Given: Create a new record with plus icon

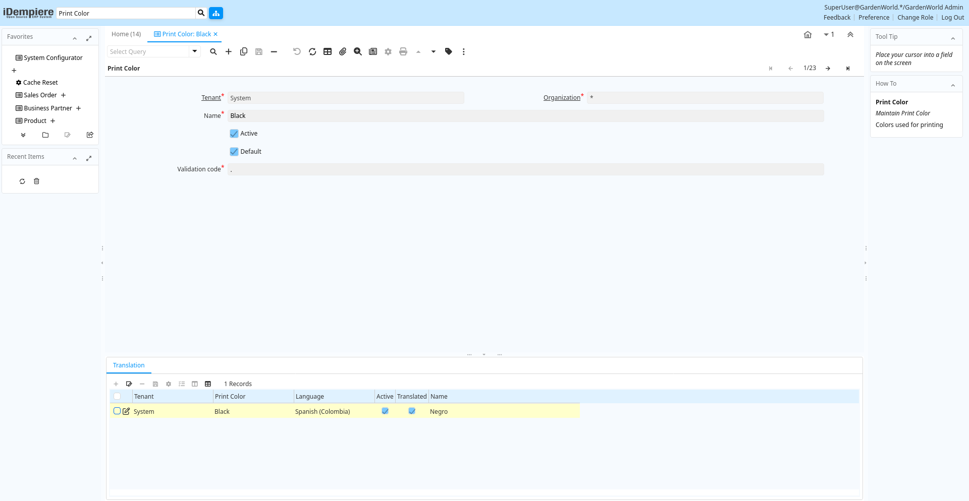Looking at the screenshot, I should (229, 51).
